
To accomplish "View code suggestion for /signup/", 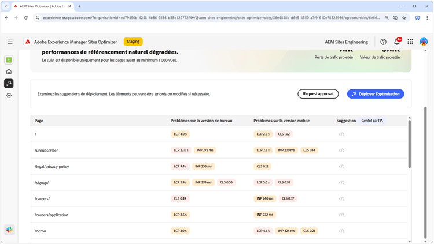I will (x=341, y=182).
